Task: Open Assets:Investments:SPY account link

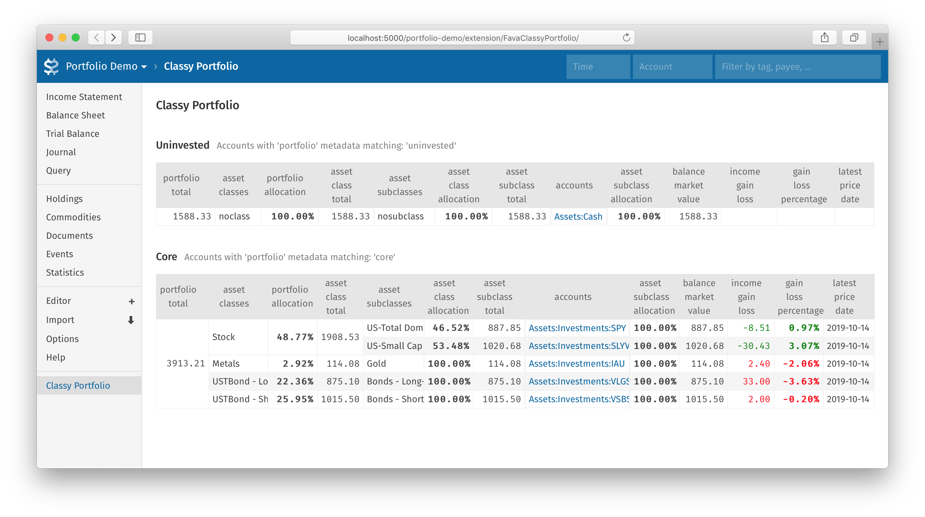Action: pos(577,328)
